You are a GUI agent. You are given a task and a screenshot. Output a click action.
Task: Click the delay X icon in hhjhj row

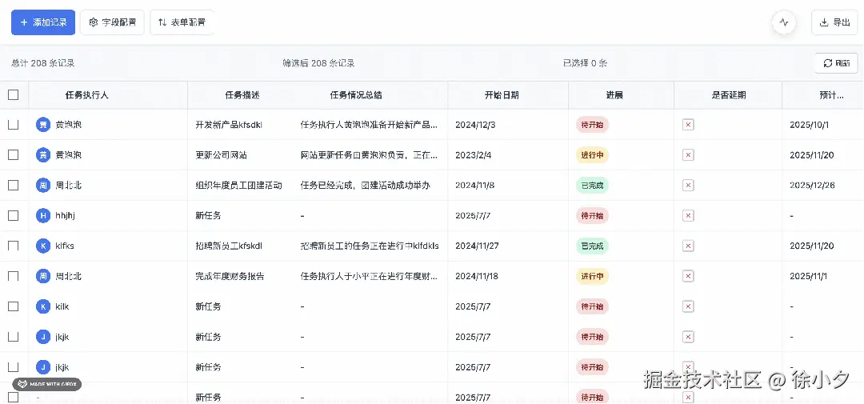[x=688, y=215]
